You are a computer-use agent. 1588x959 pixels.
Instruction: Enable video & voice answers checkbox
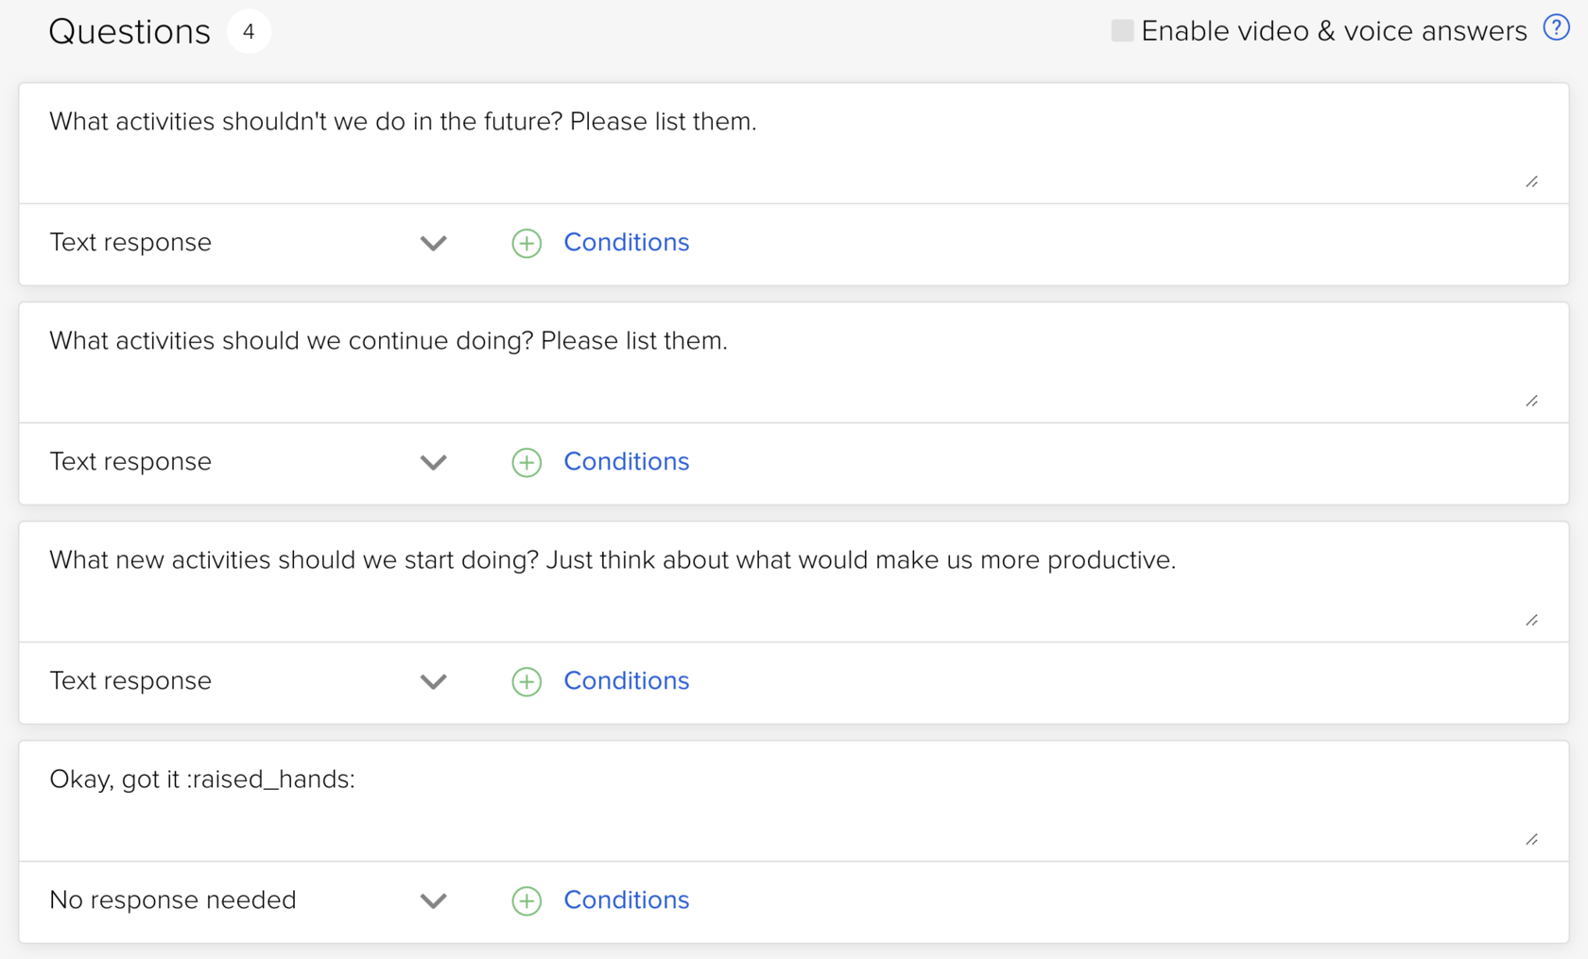click(x=1122, y=30)
